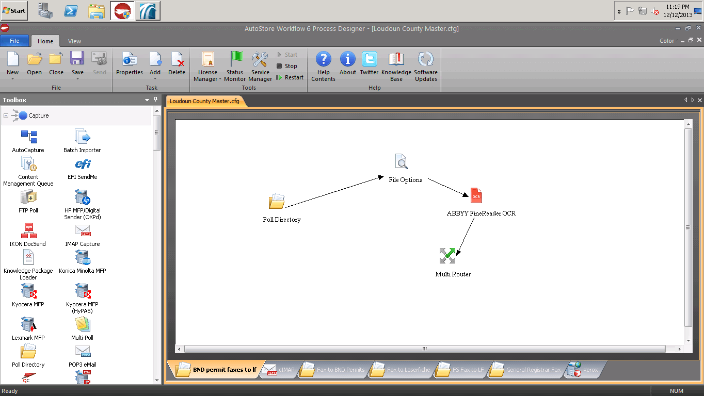This screenshot has height=396, width=704.
Task: Open the Fax to BND Permits task tab
Action: pos(333,370)
